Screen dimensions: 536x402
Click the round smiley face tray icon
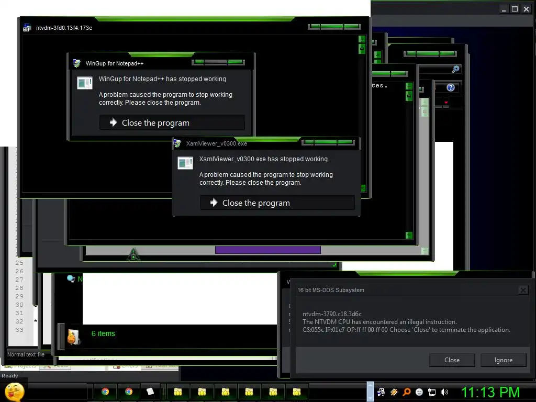pos(419,392)
